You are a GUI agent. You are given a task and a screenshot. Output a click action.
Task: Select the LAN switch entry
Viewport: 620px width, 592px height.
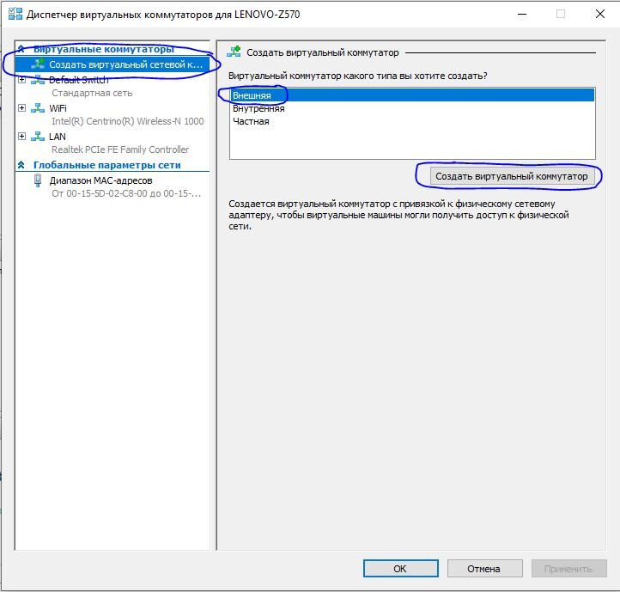58,137
